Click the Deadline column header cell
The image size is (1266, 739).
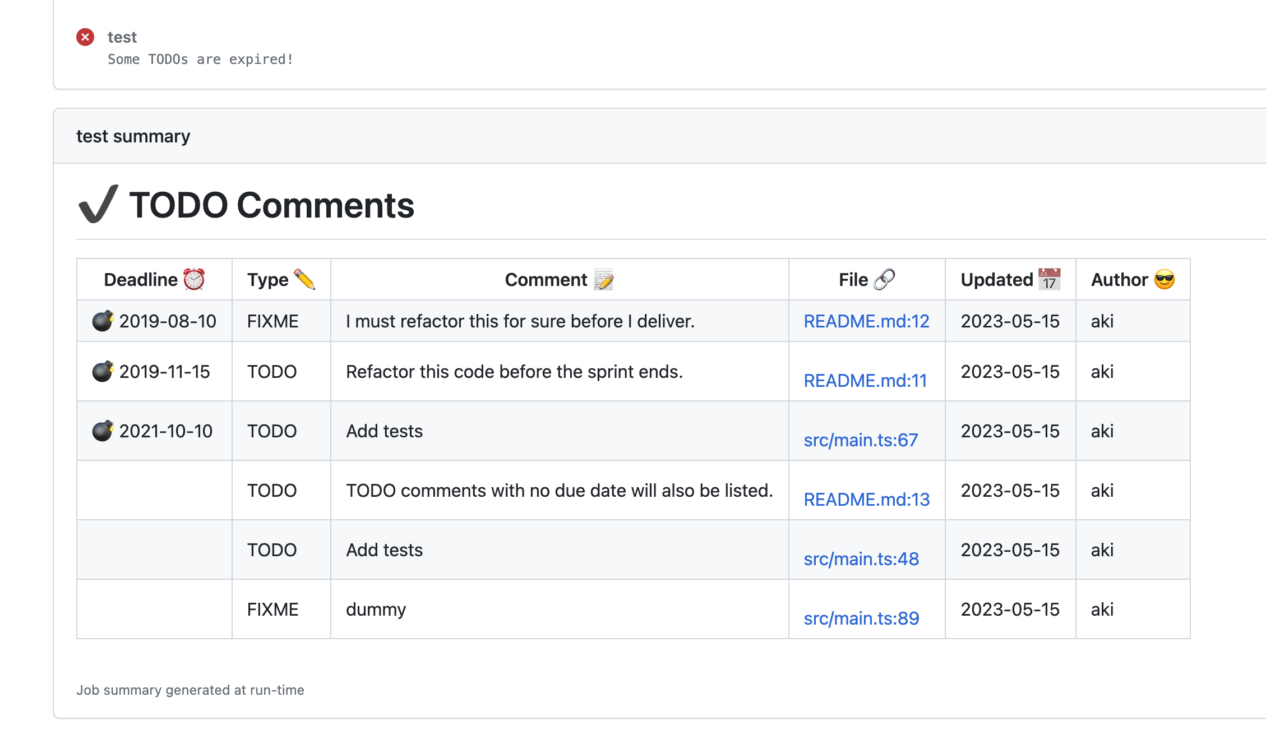click(x=153, y=279)
